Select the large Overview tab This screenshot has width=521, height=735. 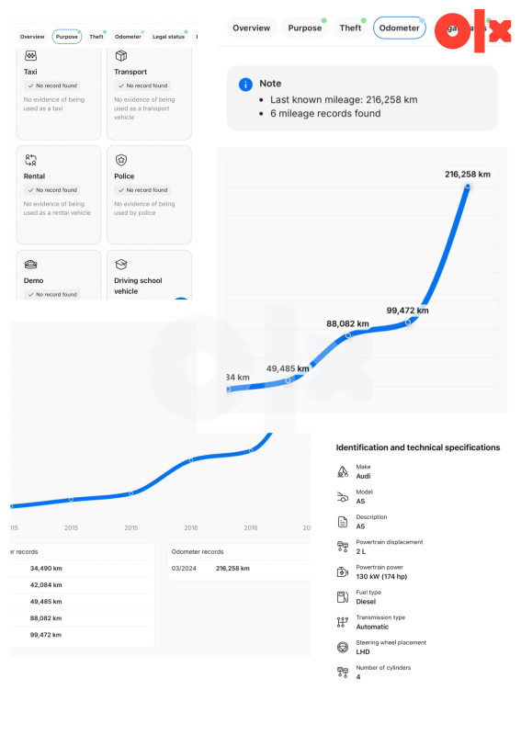[x=252, y=28]
